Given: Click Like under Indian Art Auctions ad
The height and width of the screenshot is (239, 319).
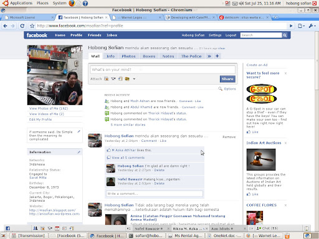Looking at the screenshot, I should coord(252,194).
